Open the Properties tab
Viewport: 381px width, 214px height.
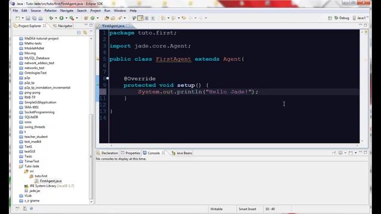click(130, 153)
